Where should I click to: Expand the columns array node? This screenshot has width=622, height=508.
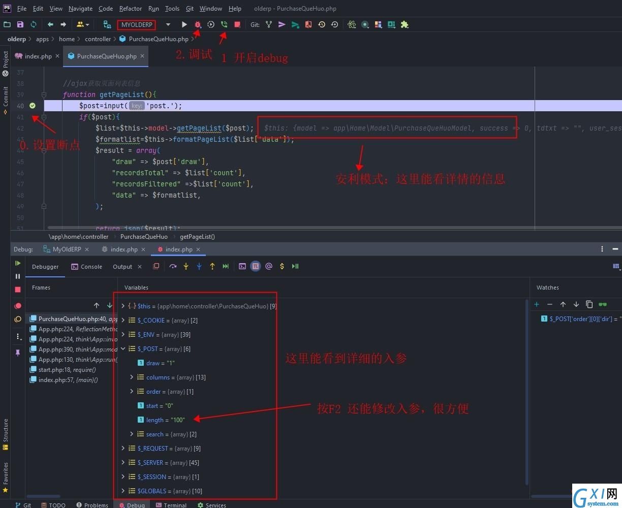coord(132,377)
